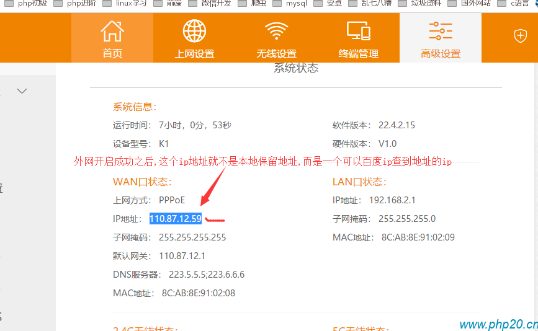The height and width of the screenshot is (331, 538).
Task: Click the uptime value 7小时，0分，53秒
Action: point(195,125)
